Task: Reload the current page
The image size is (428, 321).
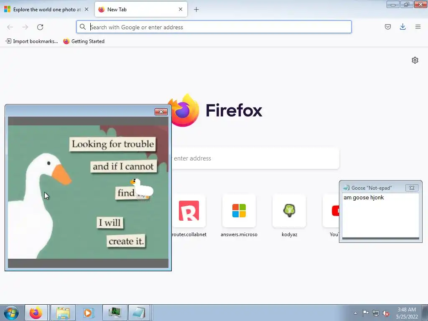Action: coord(40,27)
